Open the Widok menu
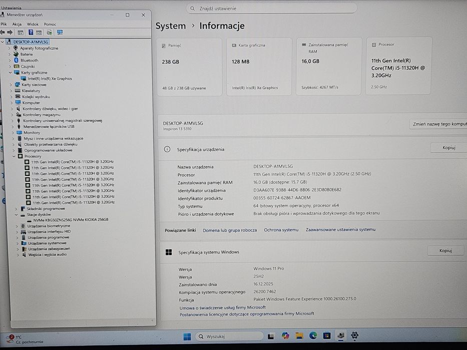Screen dimensions: 467x350 tap(33, 24)
